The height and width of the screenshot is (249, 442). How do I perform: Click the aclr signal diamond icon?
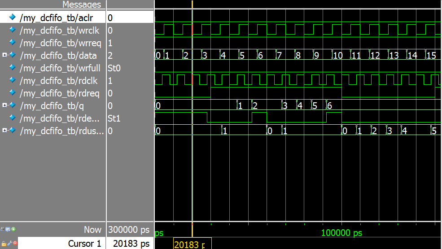(x=12, y=17)
